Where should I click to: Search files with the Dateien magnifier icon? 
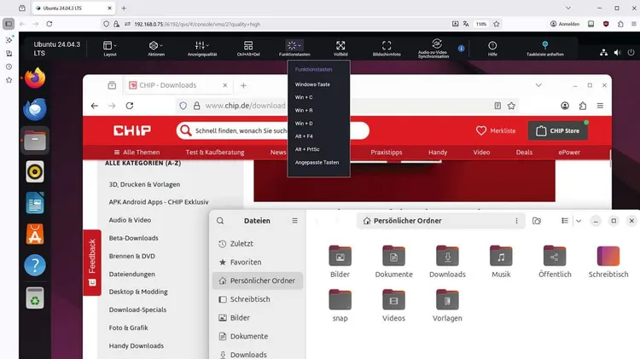(x=220, y=221)
